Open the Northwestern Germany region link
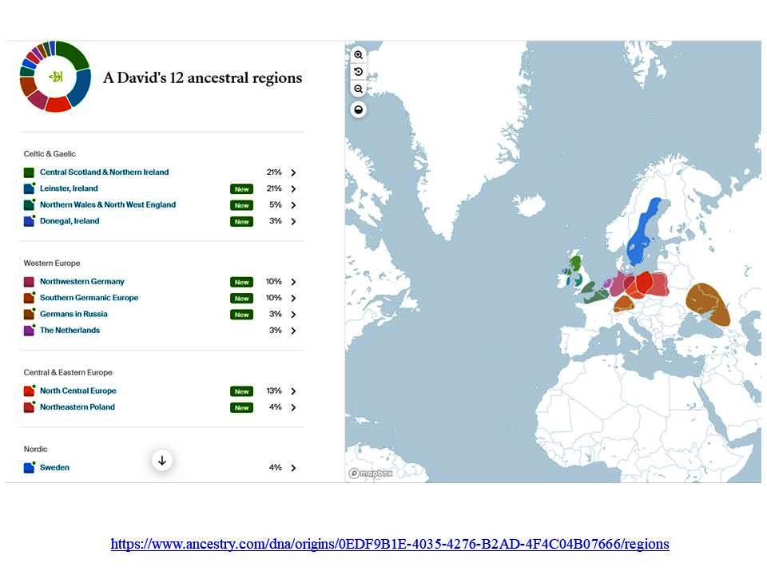767x575 pixels. pyautogui.click(x=82, y=282)
